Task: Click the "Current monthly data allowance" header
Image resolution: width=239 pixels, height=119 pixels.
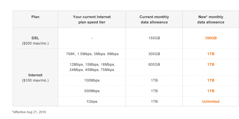Action: (x=154, y=20)
